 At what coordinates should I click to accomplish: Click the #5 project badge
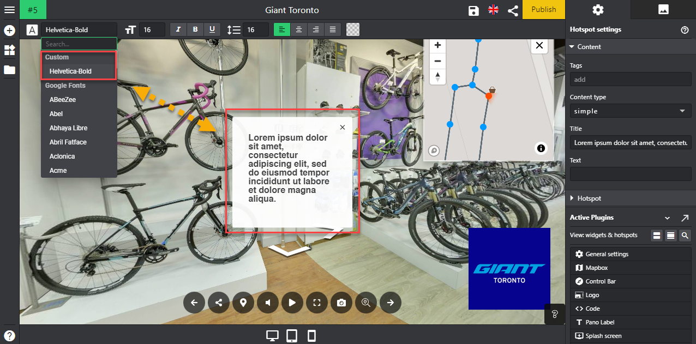pos(33,9)
